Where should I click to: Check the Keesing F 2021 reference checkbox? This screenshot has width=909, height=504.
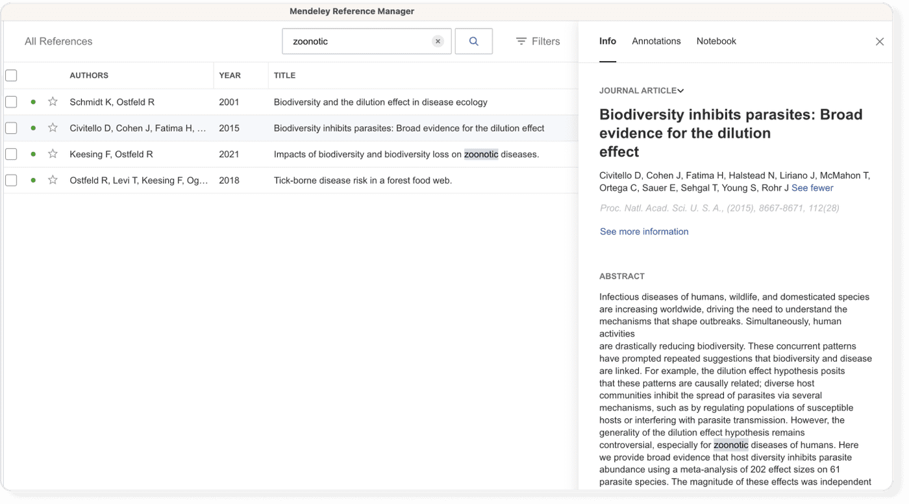[11, 154]
